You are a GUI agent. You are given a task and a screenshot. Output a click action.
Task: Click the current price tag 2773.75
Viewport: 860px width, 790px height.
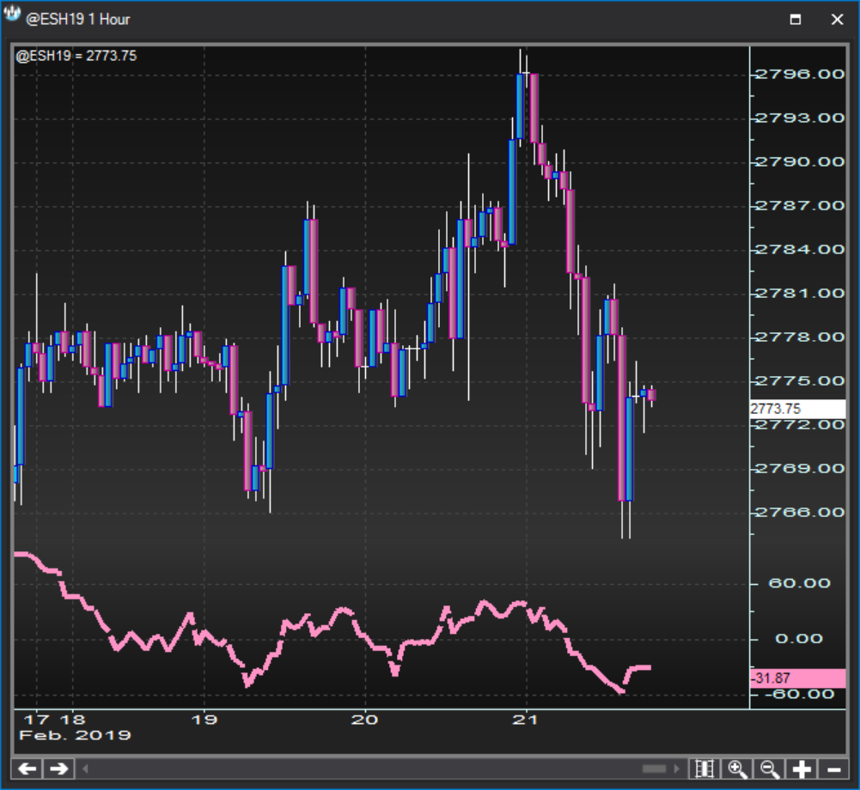pyautogui.click(x=797, y=409)
